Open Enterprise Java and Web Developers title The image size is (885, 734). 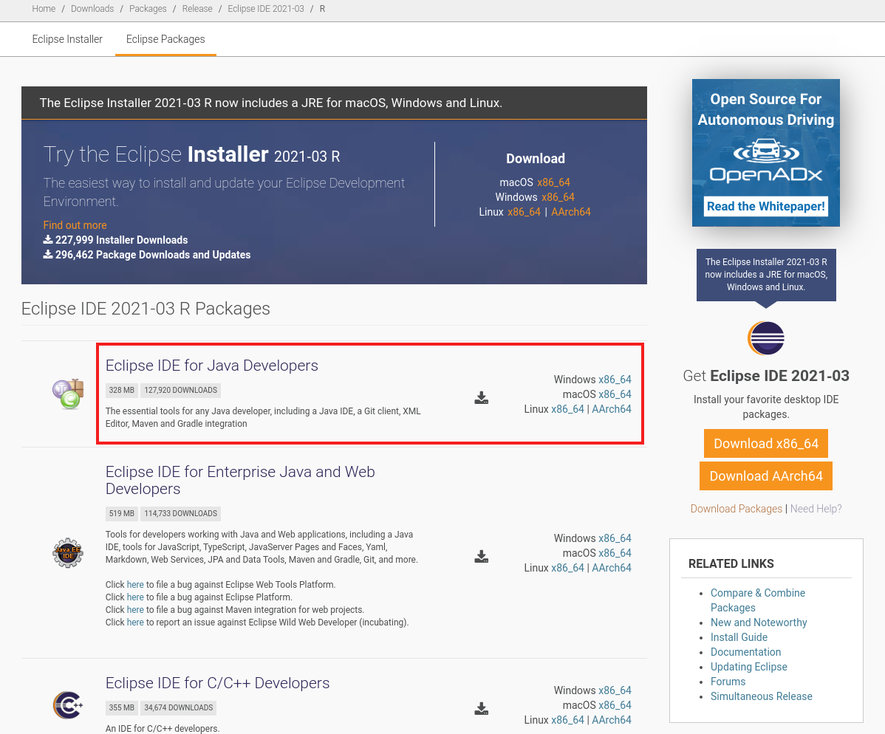[x=240, y=480]
